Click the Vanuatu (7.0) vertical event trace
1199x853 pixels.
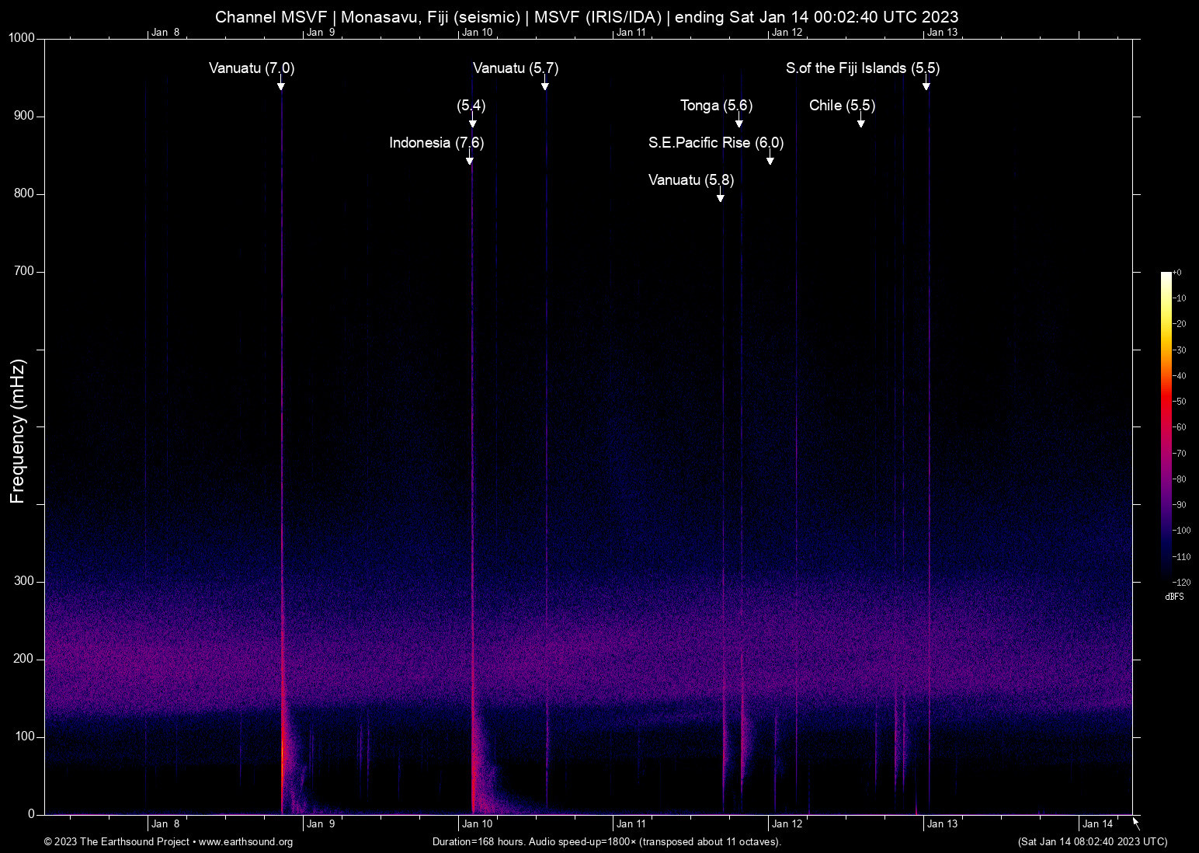coord(282,466)
